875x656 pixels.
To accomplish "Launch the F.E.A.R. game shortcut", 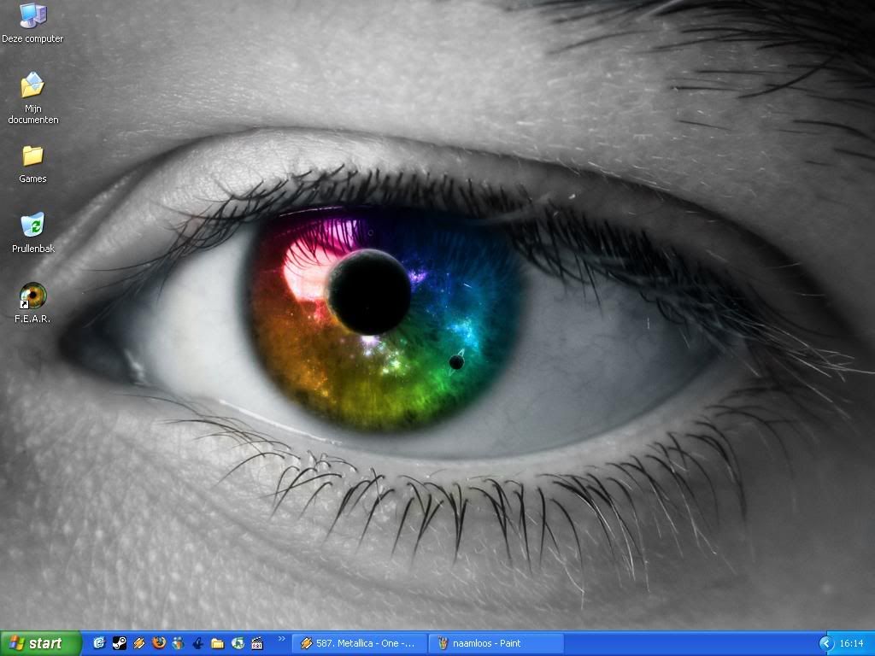I will click(x=33, y=303).
